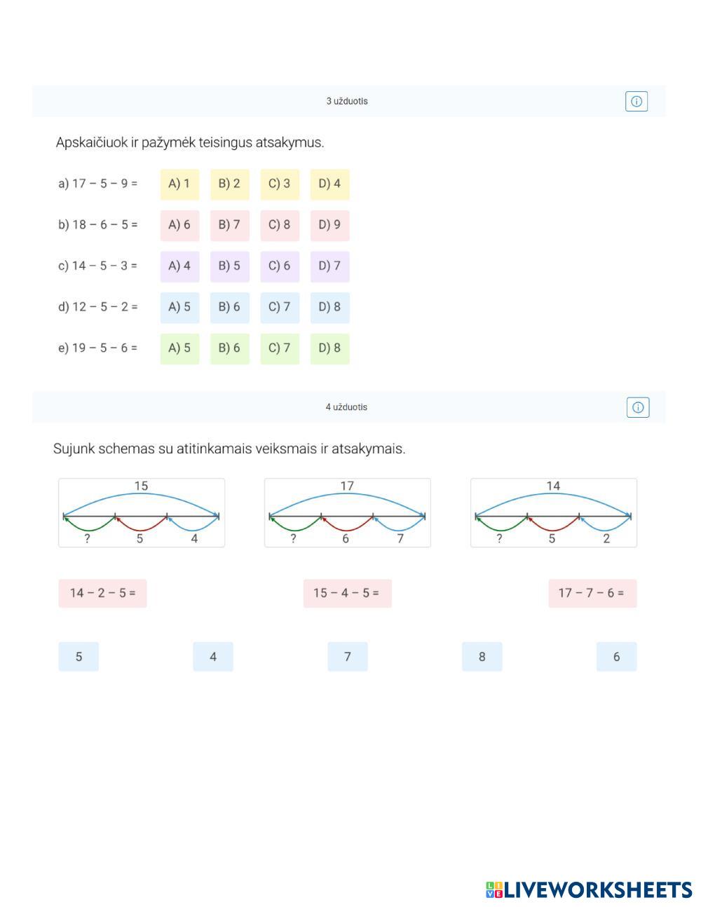This screenshot has width=701, height=907.
Task: Select B) 6 in the green row e
Action: click(x=229, y=348)
